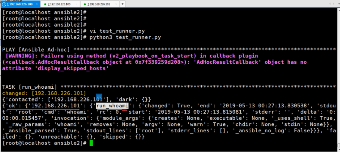This screenshot has height=152, width=340.
Task: Click the green cursor at last prompt
Action: point(91,143)
